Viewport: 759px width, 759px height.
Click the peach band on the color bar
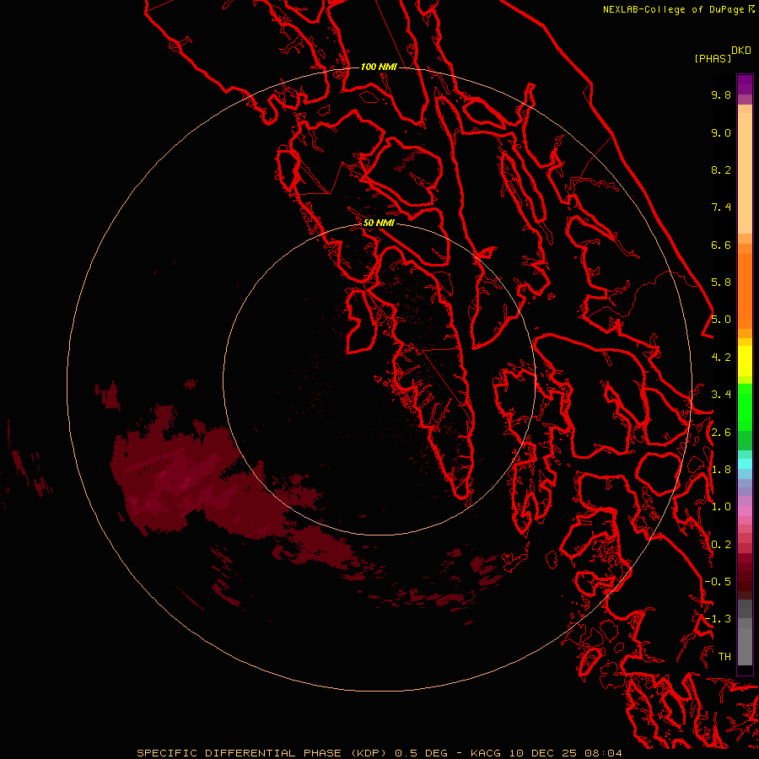(745, 173)
